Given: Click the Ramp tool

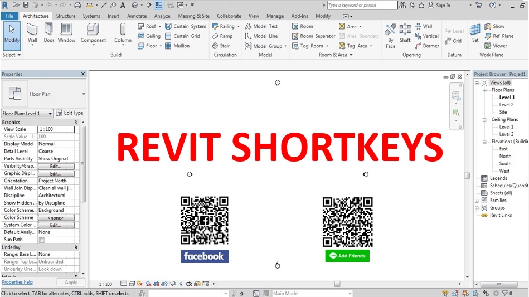Looking at the screenshot, I should click(222, 36).
